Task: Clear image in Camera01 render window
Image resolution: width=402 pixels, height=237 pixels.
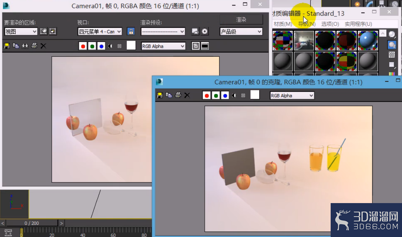Action: coord(43,46)
